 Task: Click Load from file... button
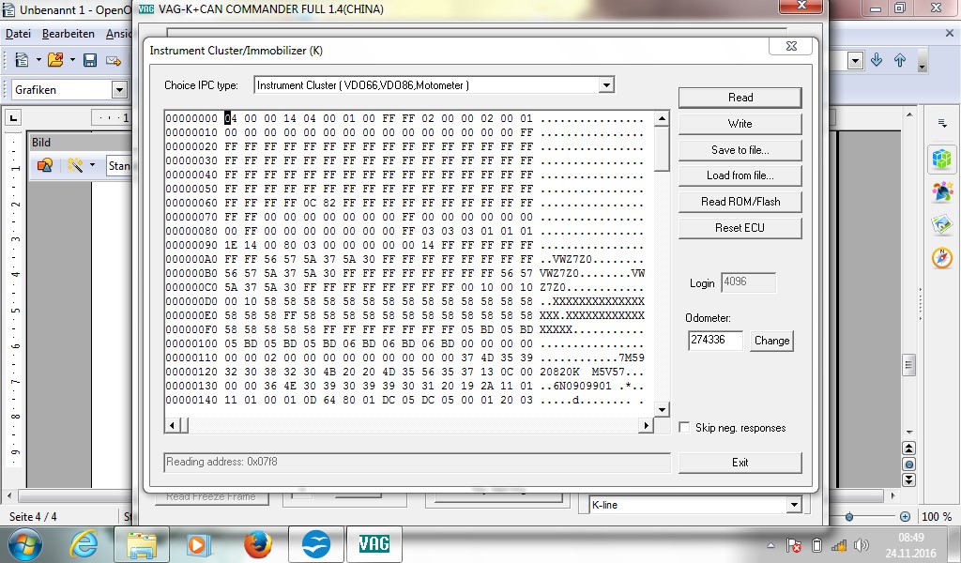(740, 175)
